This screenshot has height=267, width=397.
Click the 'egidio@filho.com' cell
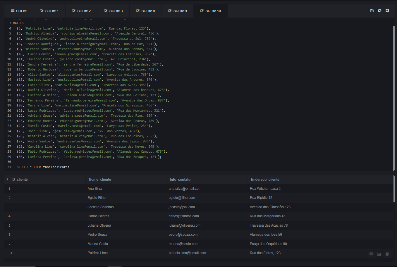click(x=182, y=198)
